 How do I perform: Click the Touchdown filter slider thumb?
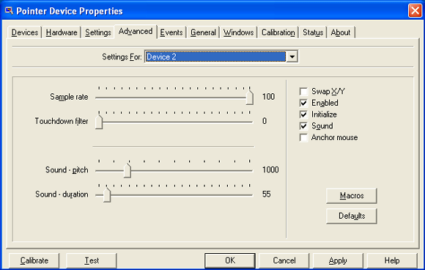tap(99, 122)
